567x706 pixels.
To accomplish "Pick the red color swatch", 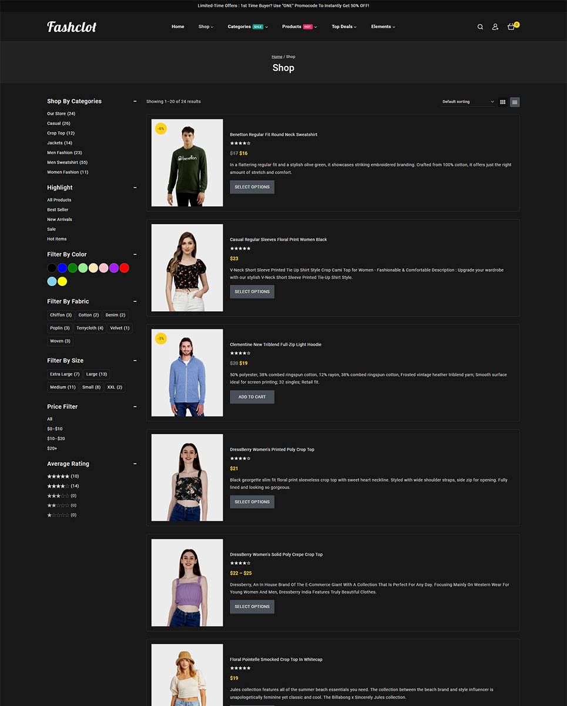I will tap(124, 268).
